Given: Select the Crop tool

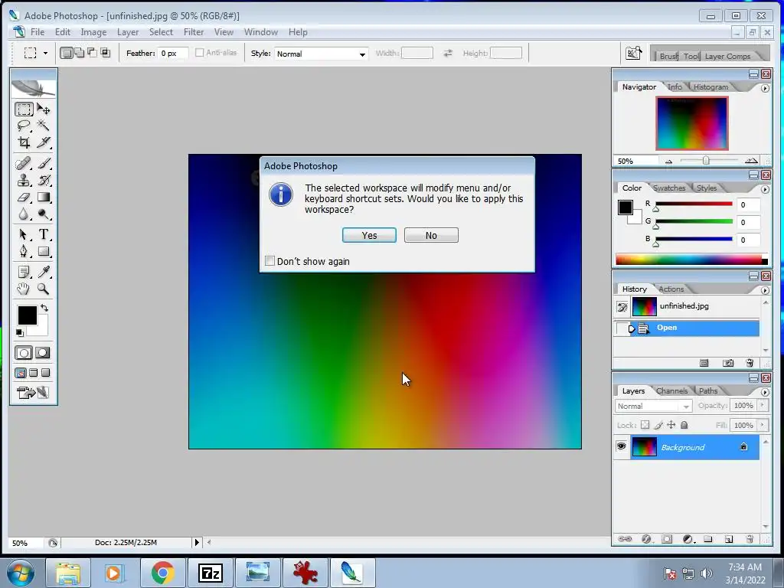Looking at the screenshot, I should [24, 142].
